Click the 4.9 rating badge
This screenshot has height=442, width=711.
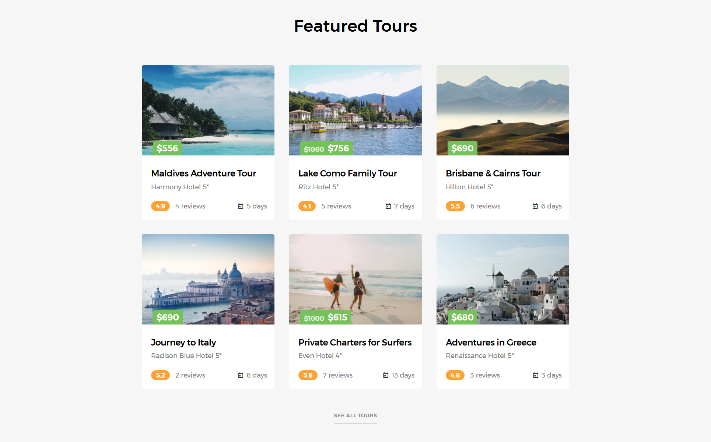click(160, 206)
